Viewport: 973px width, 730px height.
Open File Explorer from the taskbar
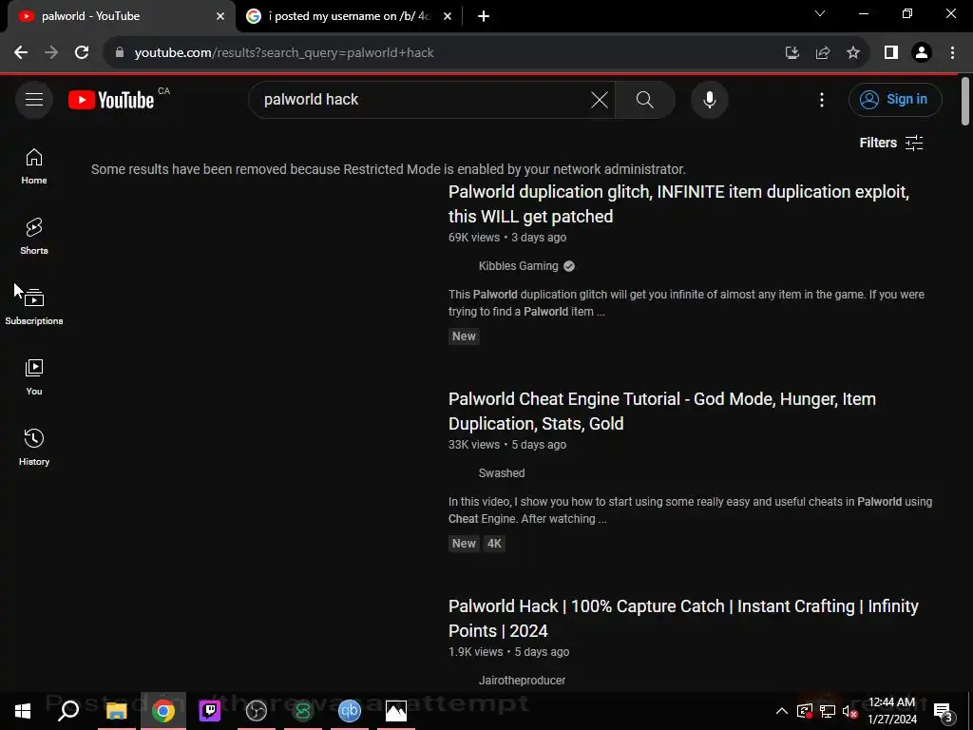pyautogui.click(x=116, y=711)
